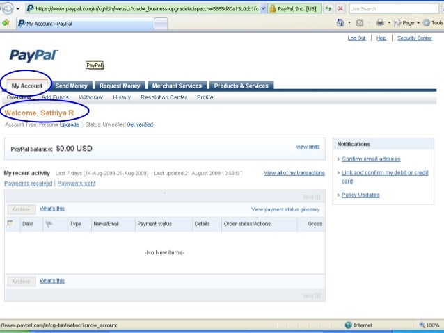Open the History submenu

point(122,97)
